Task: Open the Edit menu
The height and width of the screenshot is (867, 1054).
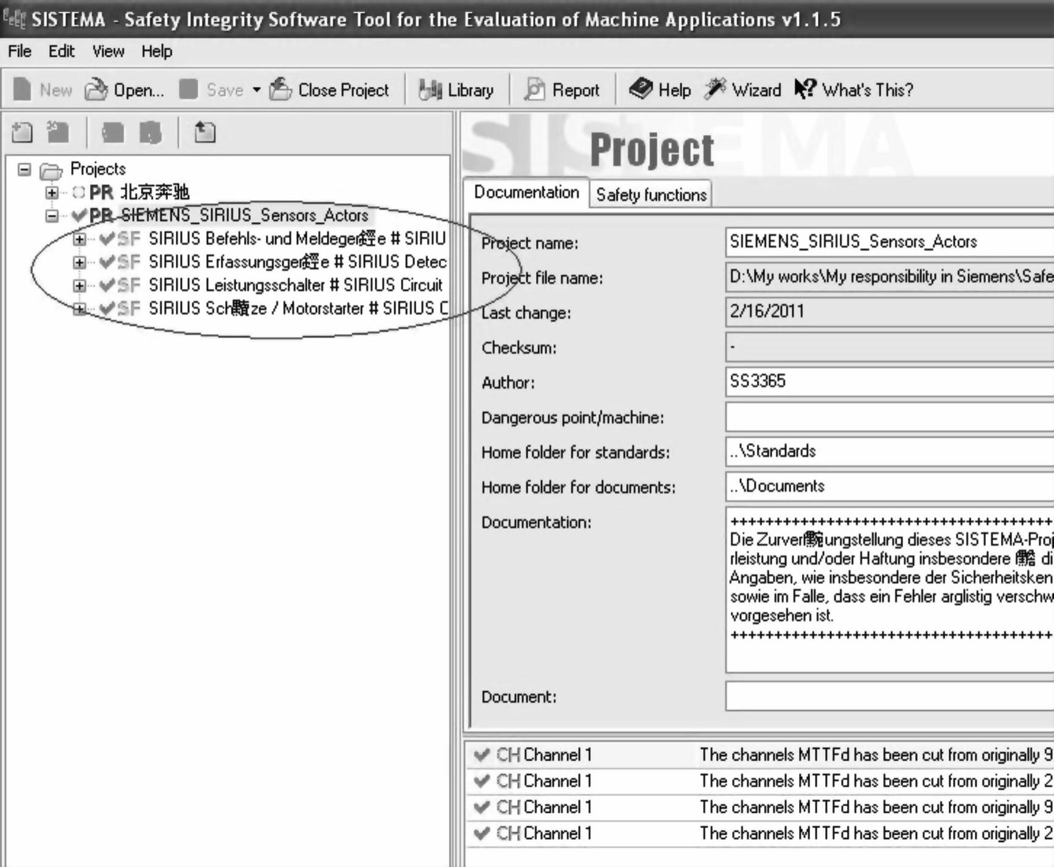Action: click(61, 51)
